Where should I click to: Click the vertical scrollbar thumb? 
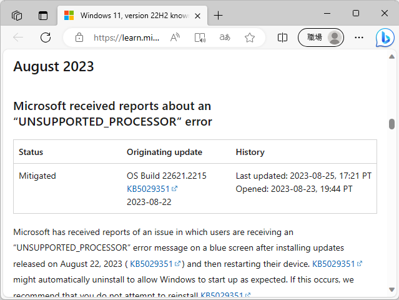392,124
